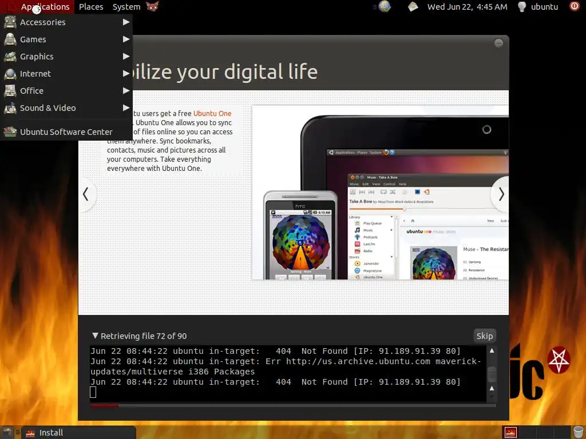Click the lightbulb status icon beside ubuntu
Image resolution: width=586 pixels, height=439 pixels.
coord(522,7)
